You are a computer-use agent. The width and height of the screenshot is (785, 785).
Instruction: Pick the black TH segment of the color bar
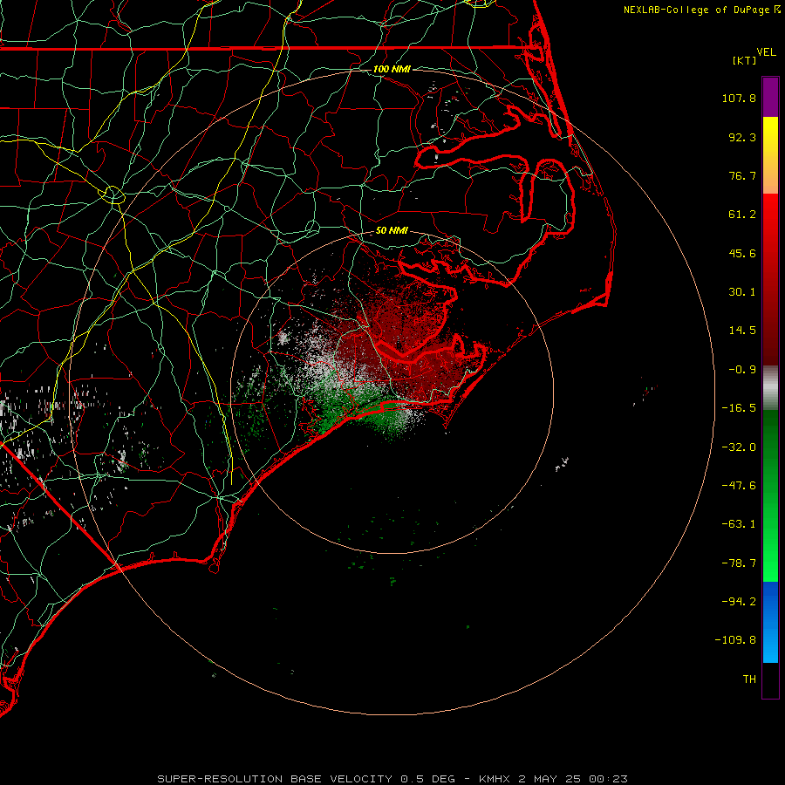[770, 679]
